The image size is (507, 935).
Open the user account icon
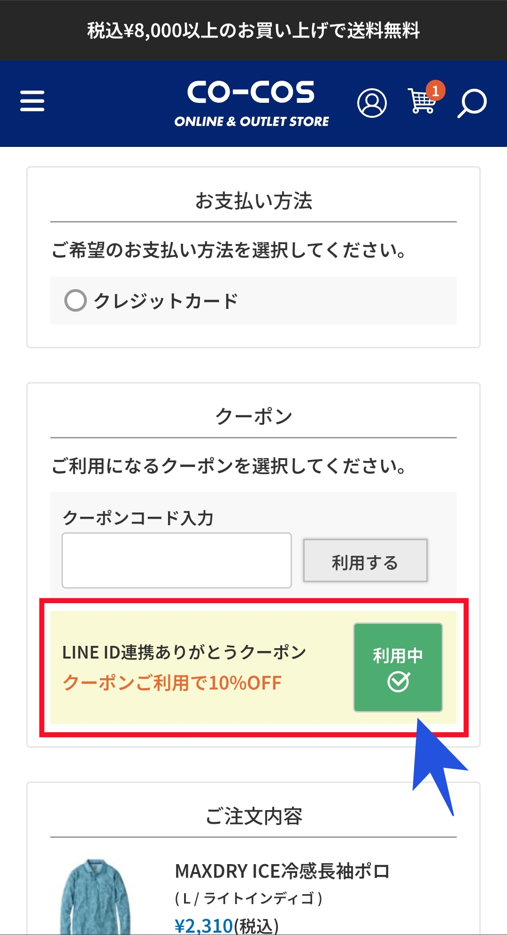tap(372, 103)
